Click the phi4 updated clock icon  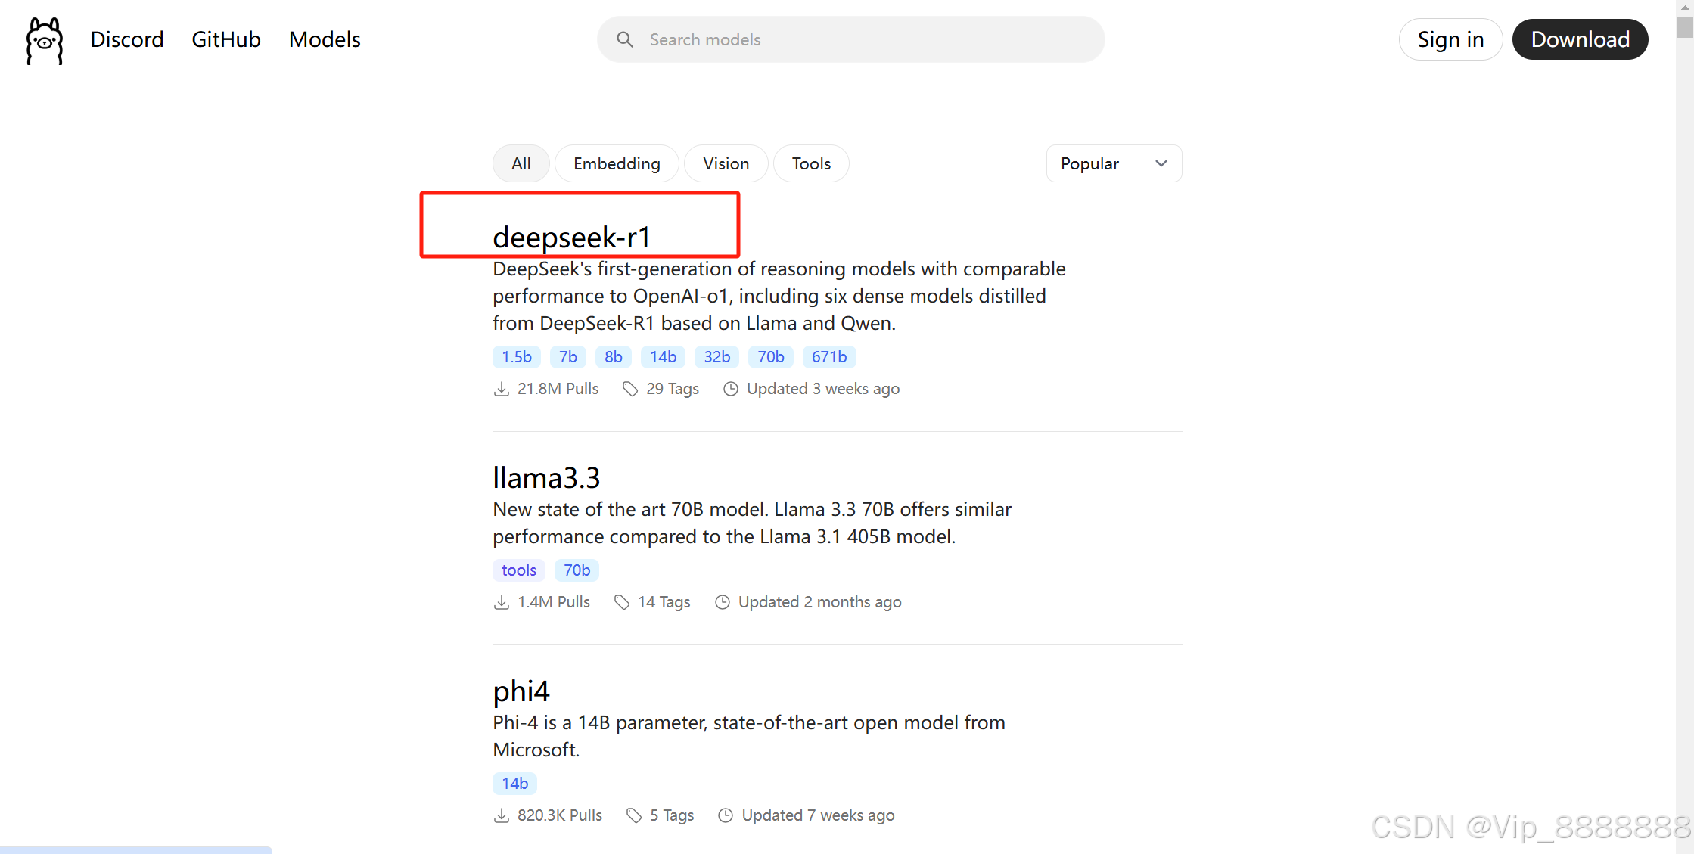(x=726, y=815)
